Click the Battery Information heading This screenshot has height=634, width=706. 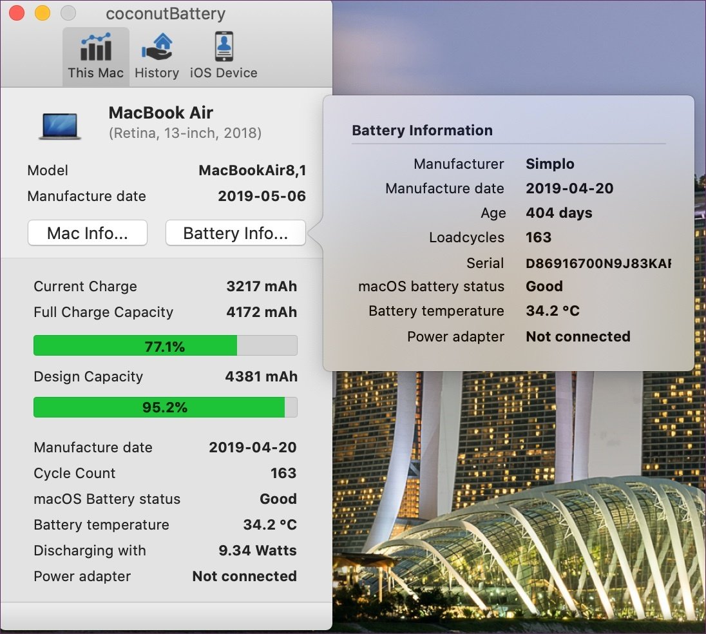pos(422,130)
